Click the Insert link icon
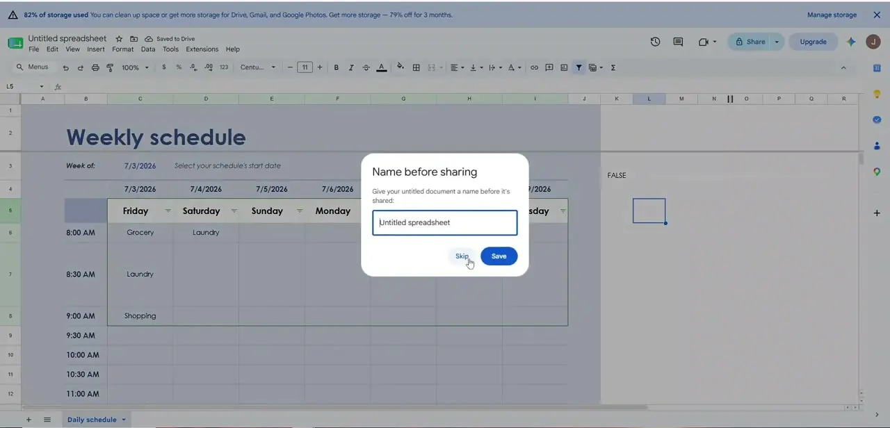This screenshot has height=428, width=890. click(534, 67)
